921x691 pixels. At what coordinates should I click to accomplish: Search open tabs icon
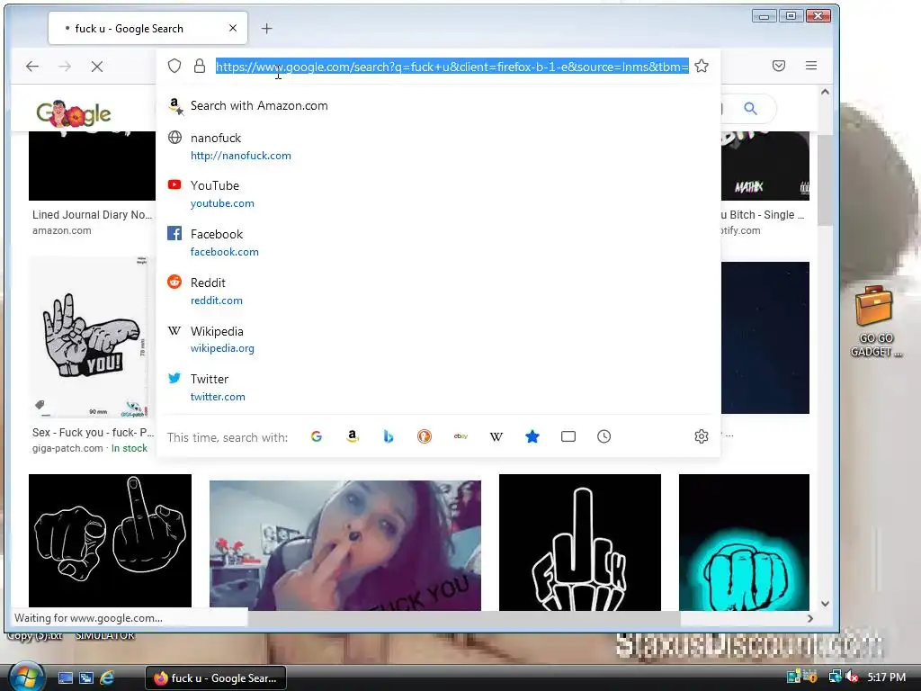(x=568, y=436)
